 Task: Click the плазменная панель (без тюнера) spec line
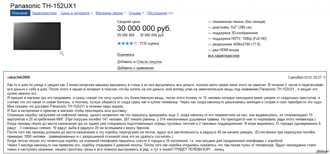[237, 22]
